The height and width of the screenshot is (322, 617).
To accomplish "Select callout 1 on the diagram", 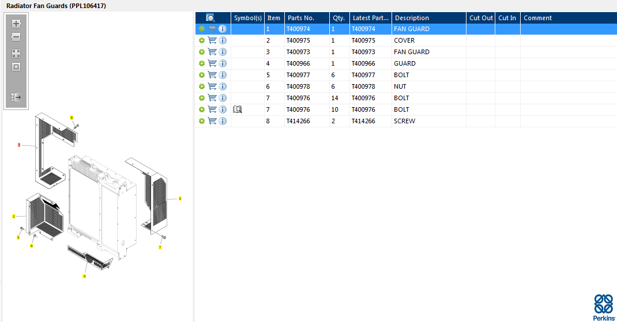I will click(19, 145).
